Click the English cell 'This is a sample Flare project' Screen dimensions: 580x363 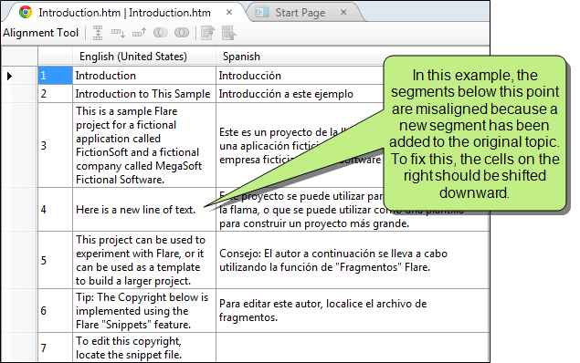(144, 145)
